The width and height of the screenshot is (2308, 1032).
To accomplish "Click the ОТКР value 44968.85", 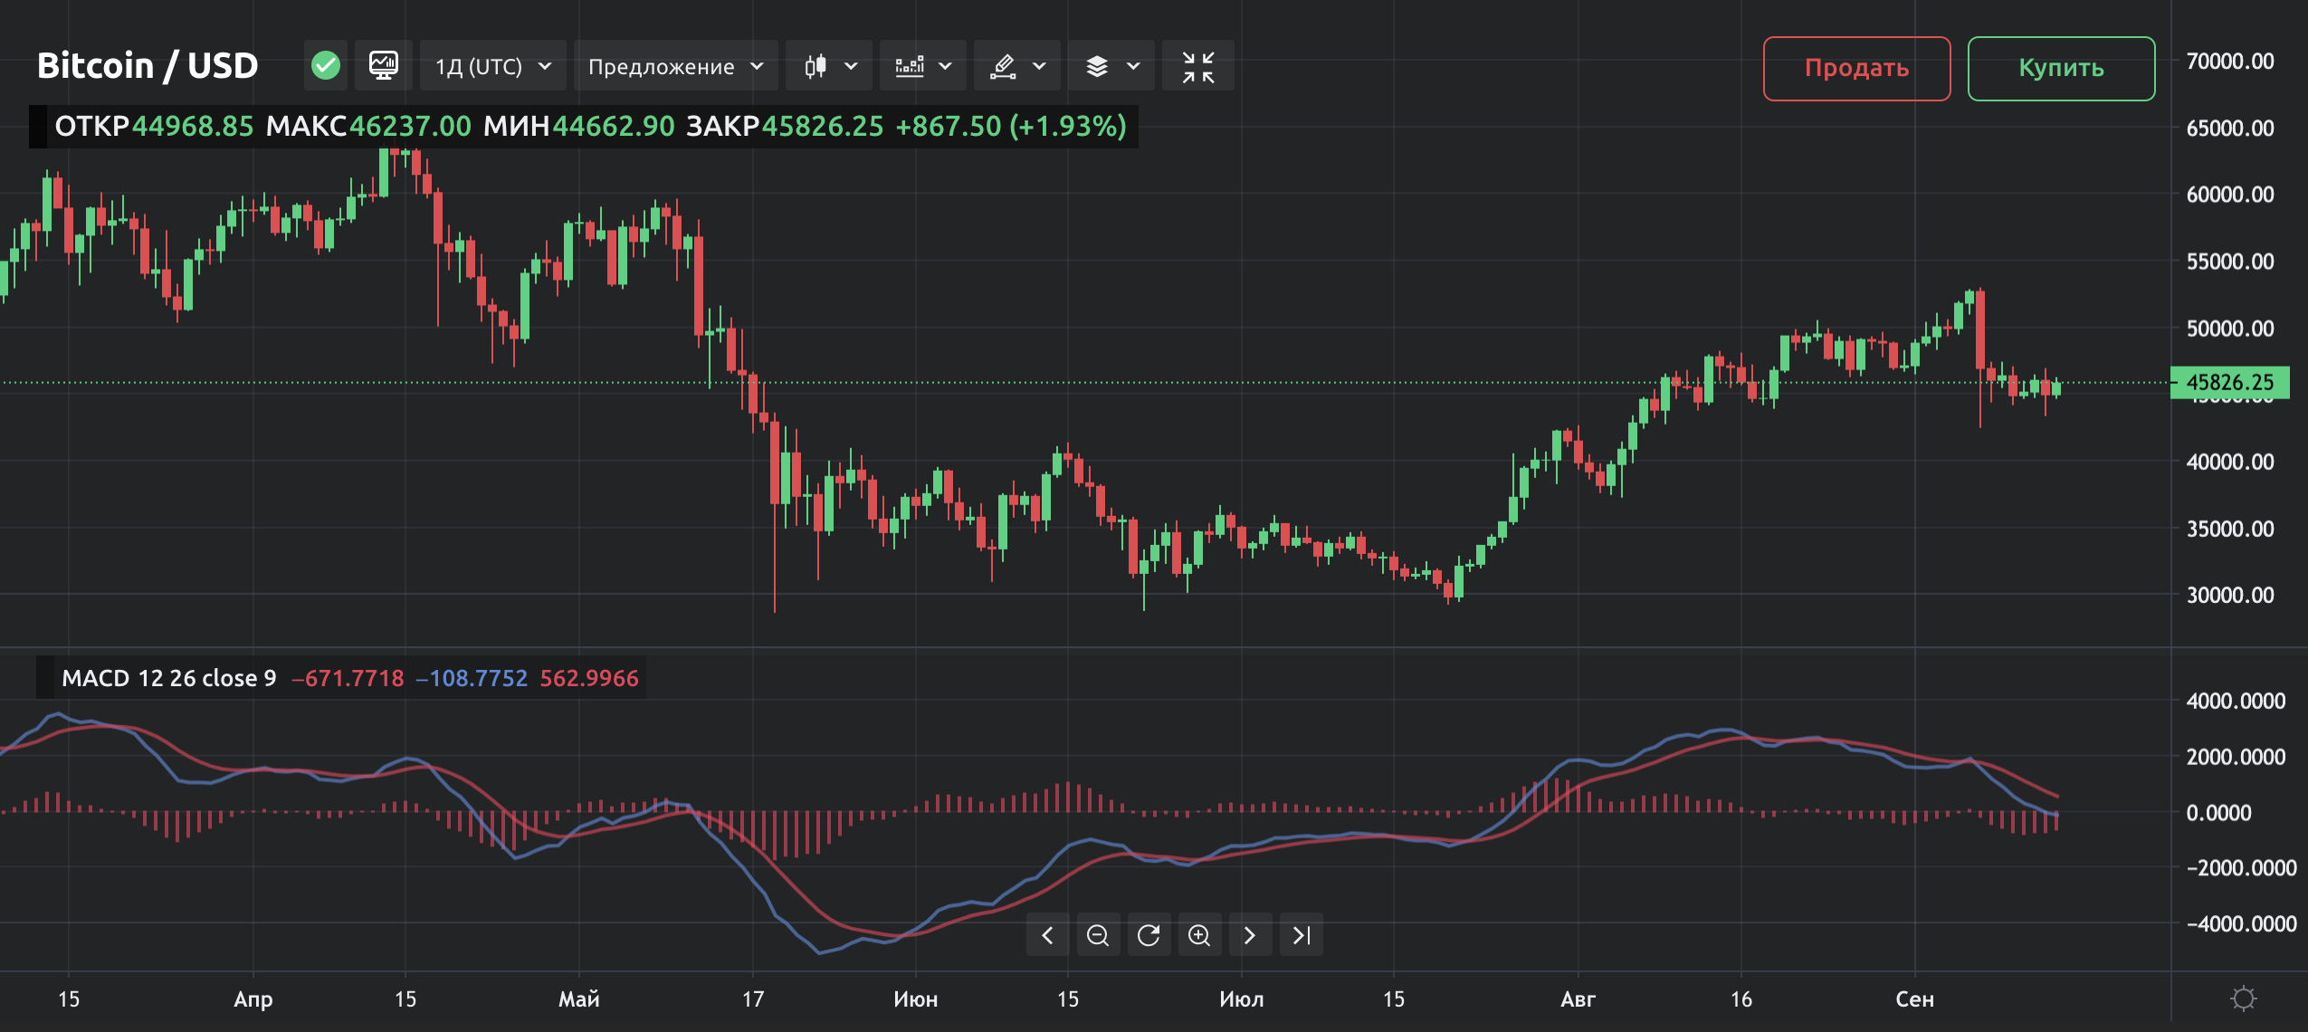I will [193, 126].
